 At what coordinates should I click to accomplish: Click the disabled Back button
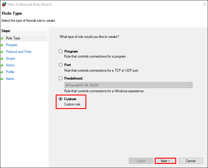point(141,161)
